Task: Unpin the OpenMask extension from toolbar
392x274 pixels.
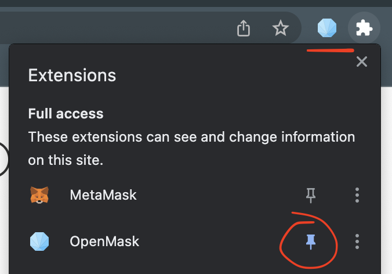Action: click(x=311, y=241)
